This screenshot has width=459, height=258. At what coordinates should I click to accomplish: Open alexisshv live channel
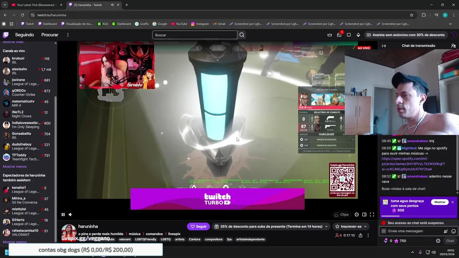click(x=27, y=71)
